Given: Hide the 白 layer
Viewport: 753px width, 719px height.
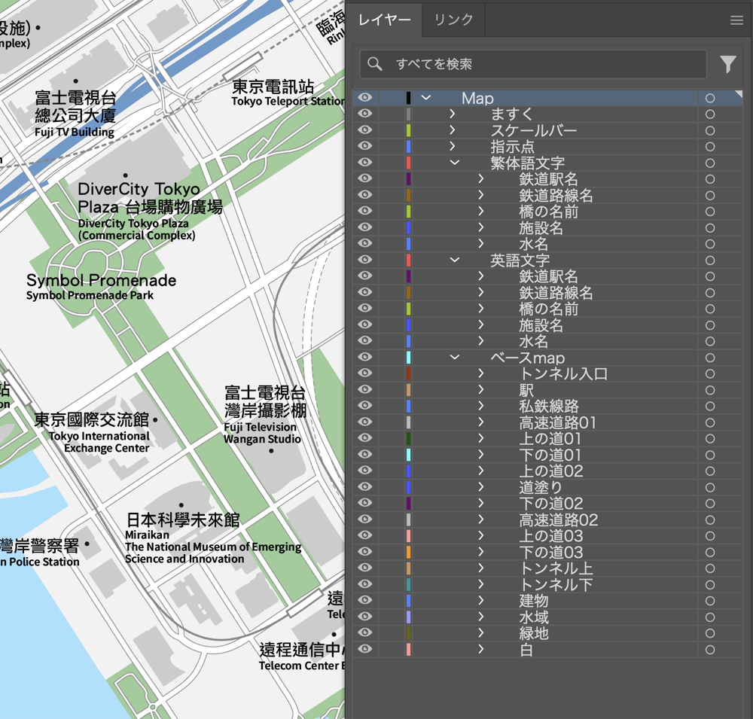Looking at the screenshot, I should (x=365, y=650).
